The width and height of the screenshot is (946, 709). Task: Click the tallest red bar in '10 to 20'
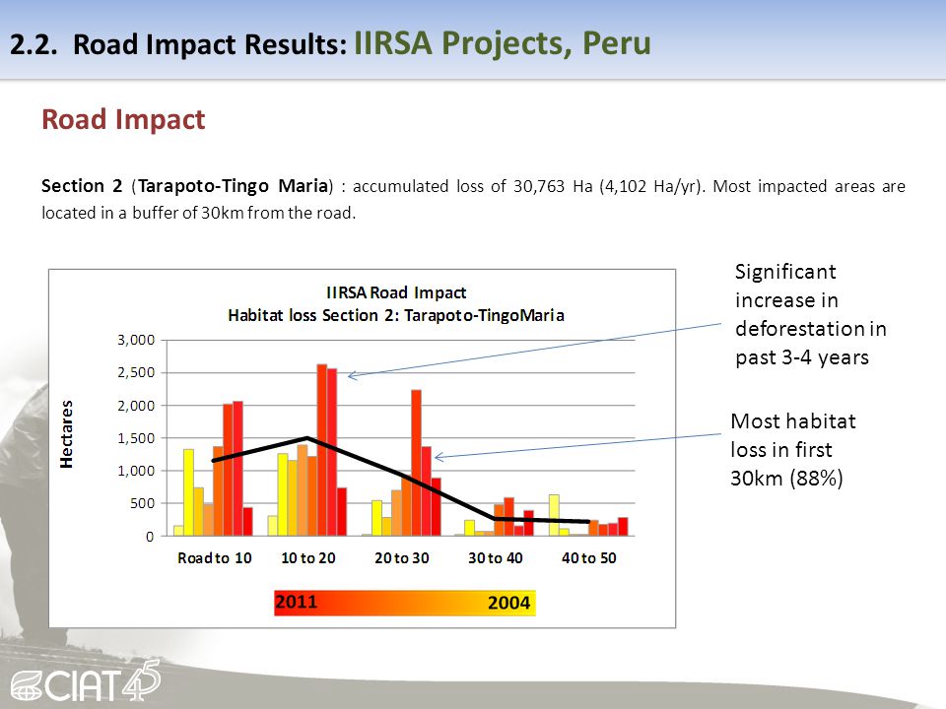tap(321, 450)
